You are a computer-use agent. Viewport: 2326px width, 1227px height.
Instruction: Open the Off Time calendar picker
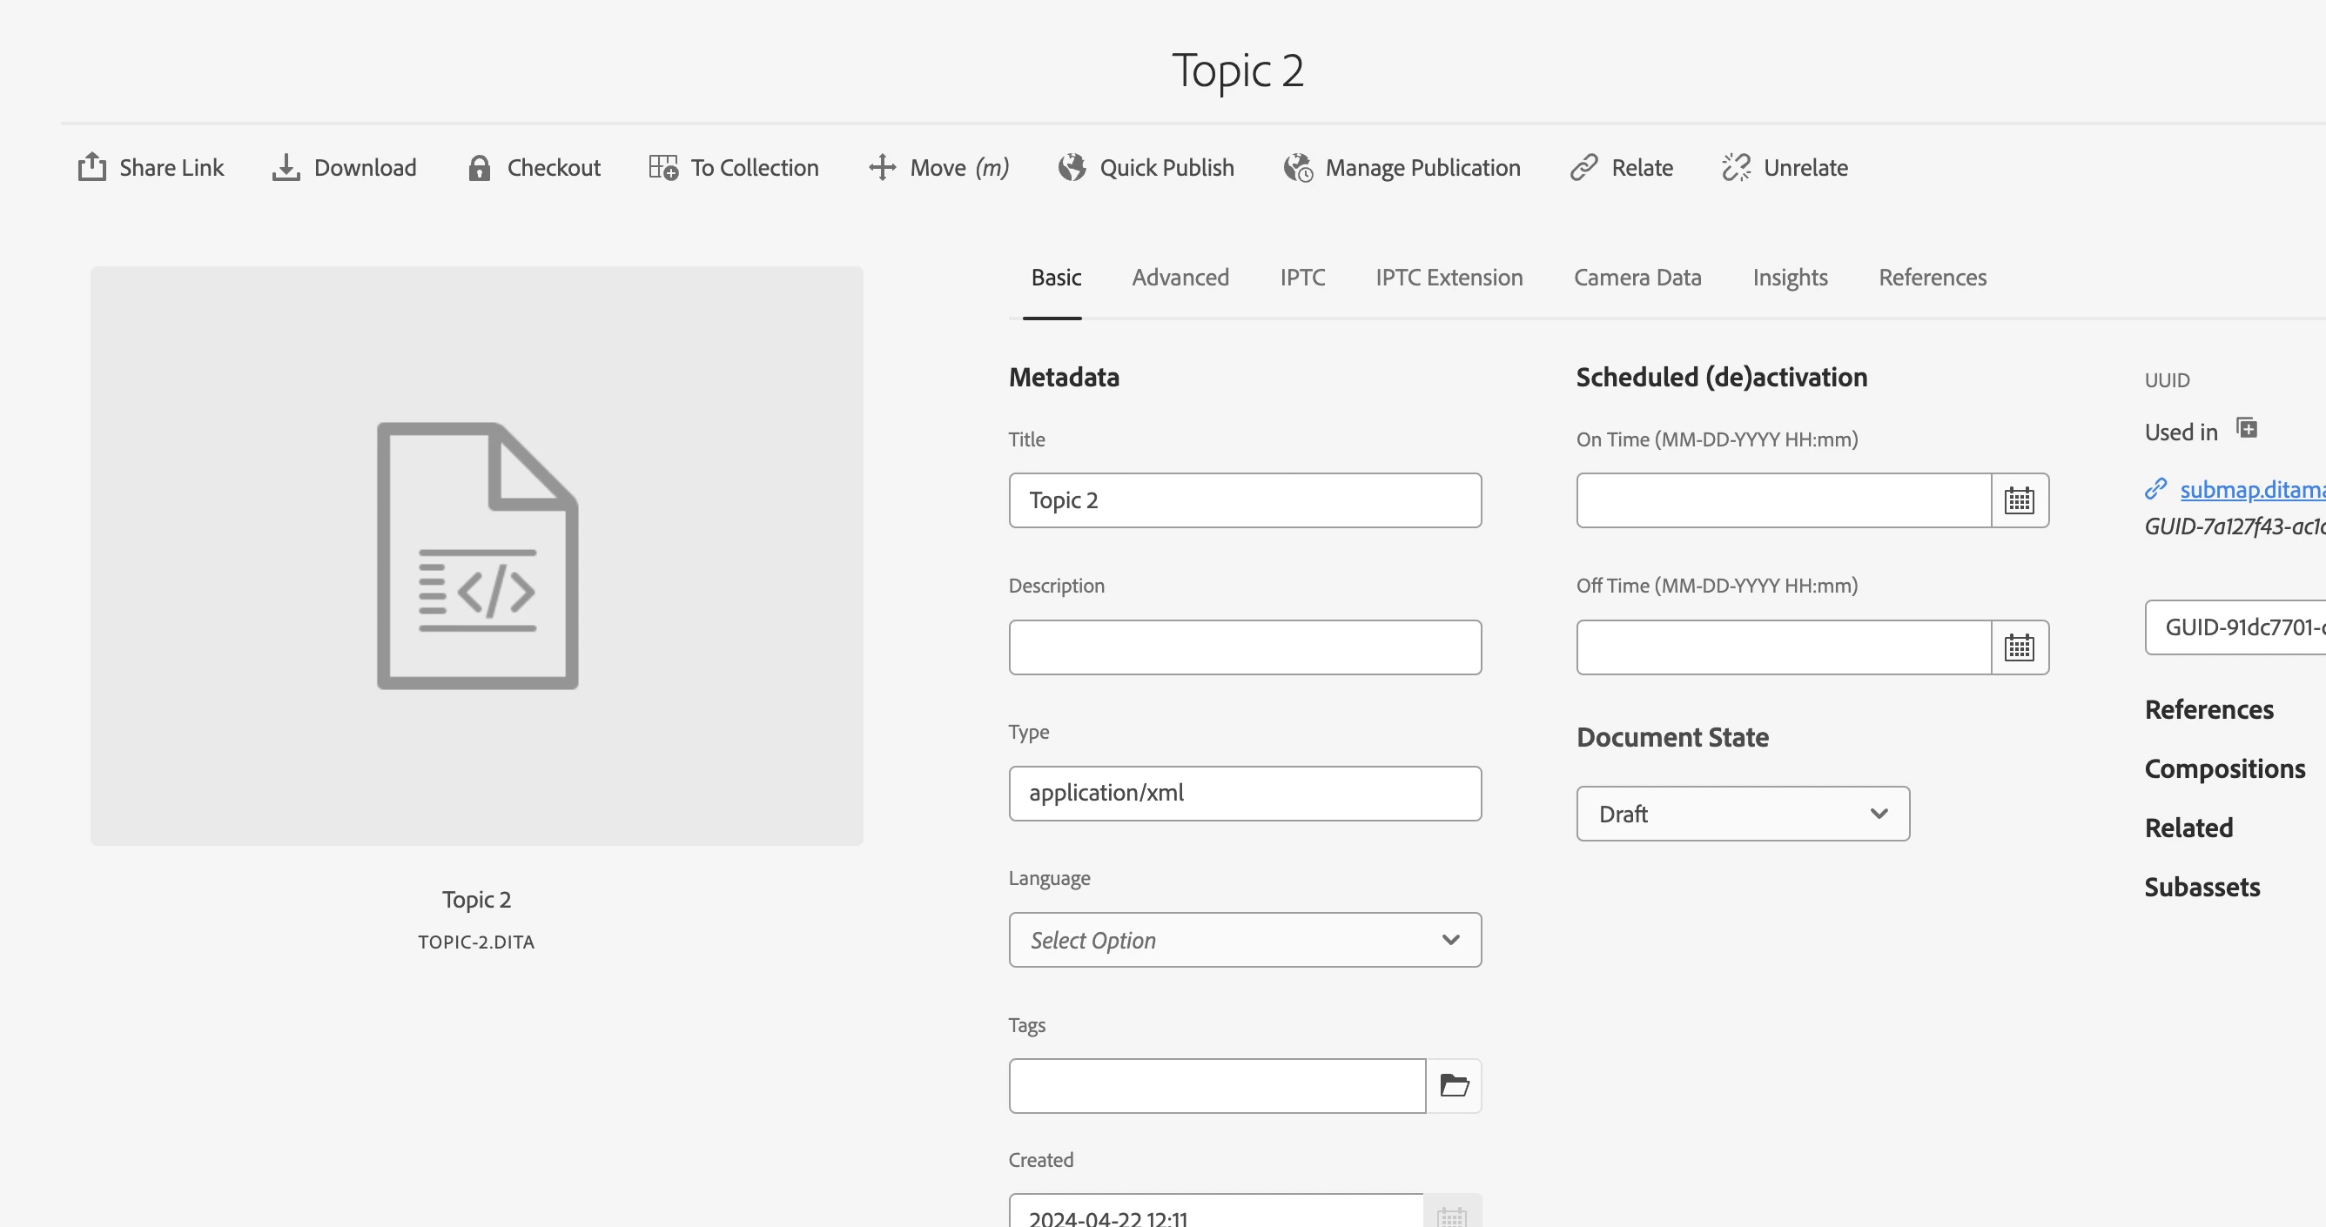click(x=2019, y=647)
